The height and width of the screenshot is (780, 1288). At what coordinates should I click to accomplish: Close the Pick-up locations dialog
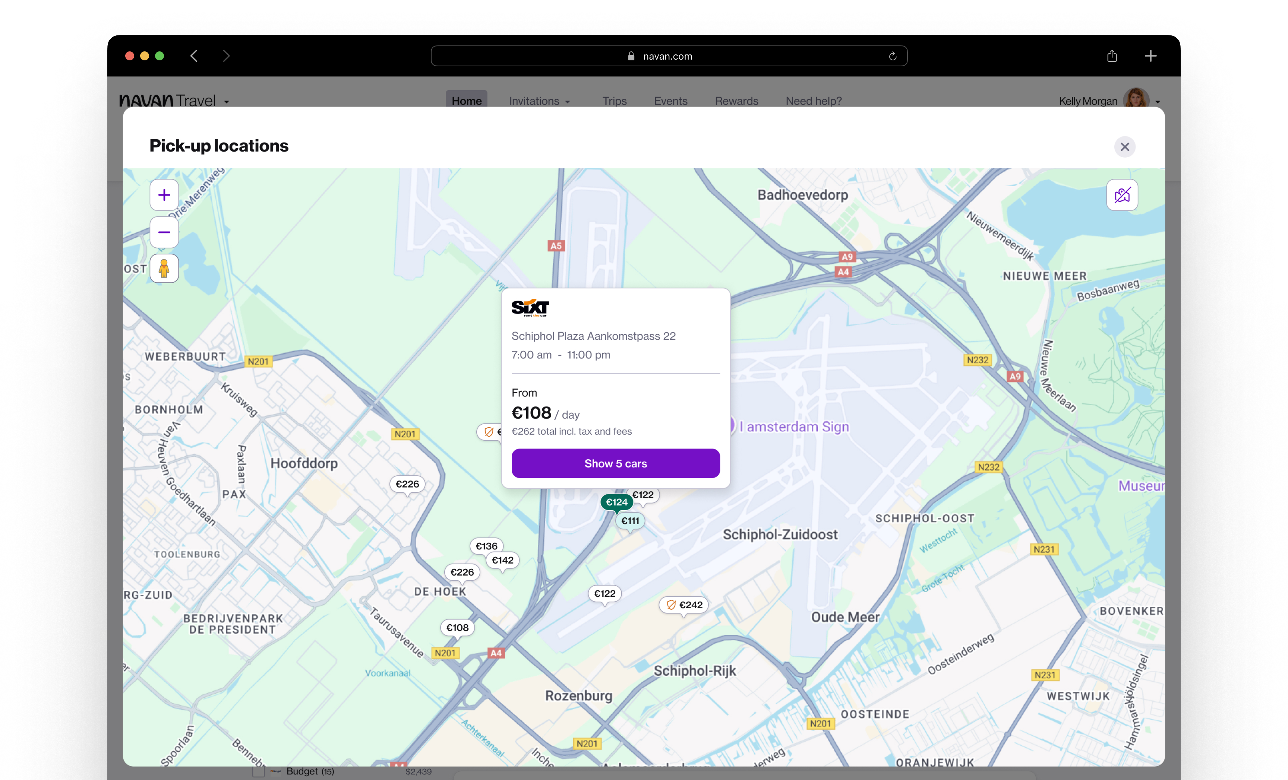[1124, 147]
